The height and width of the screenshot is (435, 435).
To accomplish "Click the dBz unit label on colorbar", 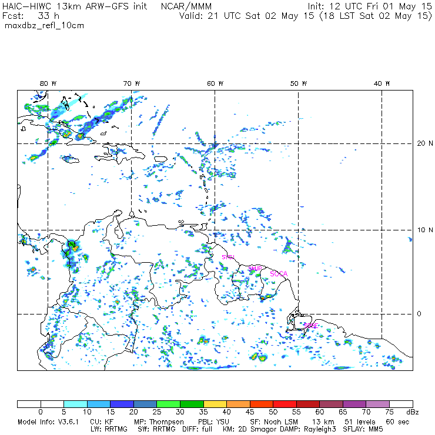I will 413,412.
